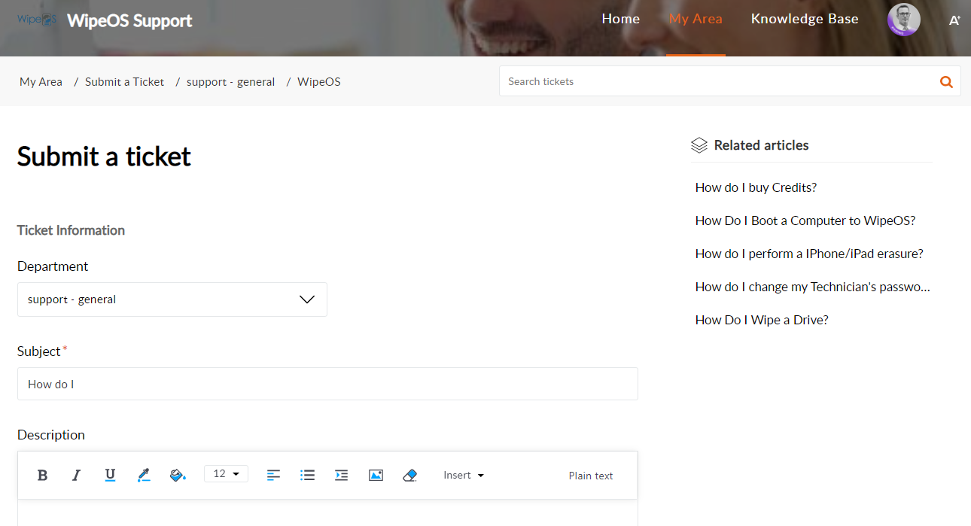Increase text indent in editor

[x=342, y=475]
